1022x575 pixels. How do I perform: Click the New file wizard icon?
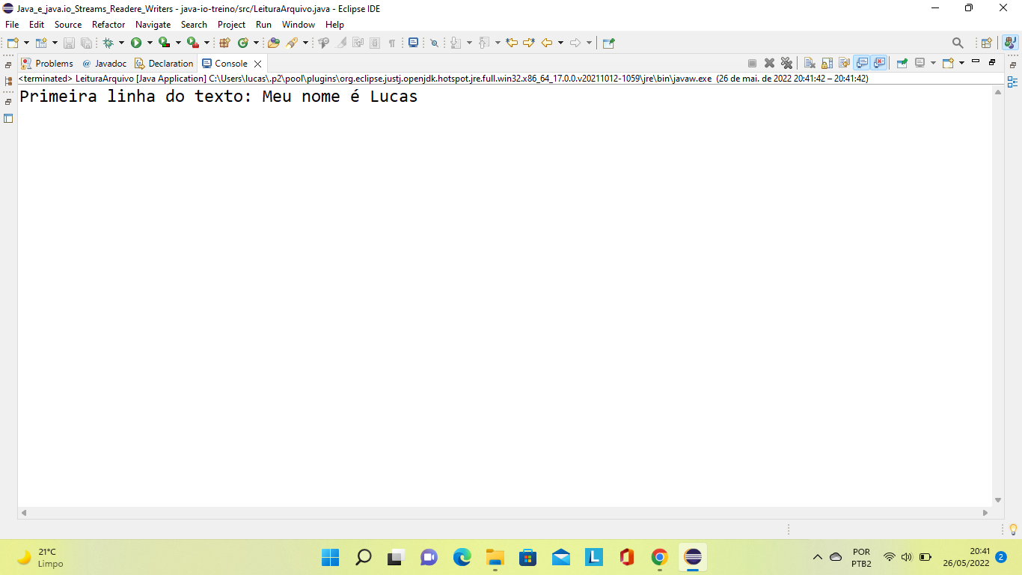pyautogui.click(x=13, y=43)
